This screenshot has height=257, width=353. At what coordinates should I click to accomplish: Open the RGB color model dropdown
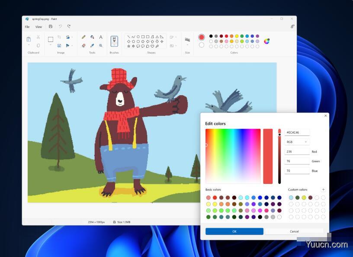pyautogui.click(x=297, y=142)
